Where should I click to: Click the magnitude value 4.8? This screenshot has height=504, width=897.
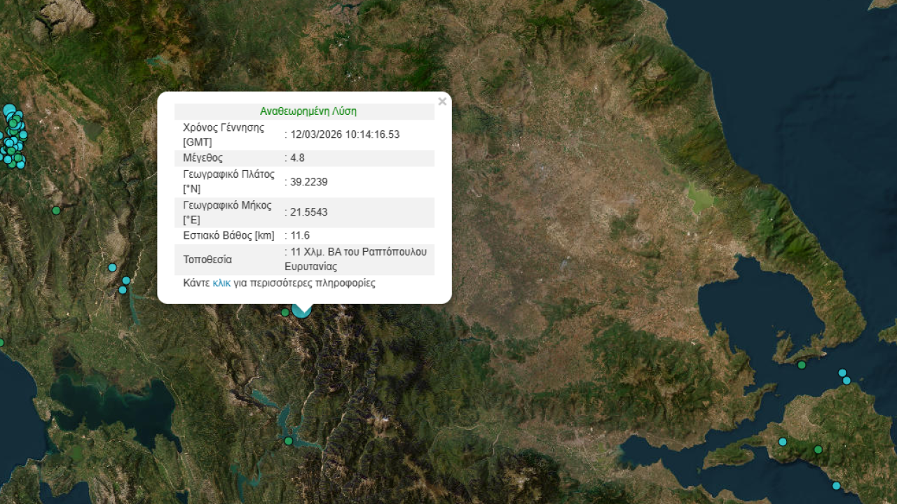click(x=297, y=158)
